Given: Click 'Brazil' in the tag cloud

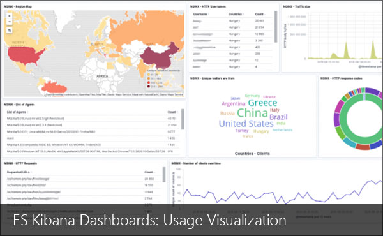Looking at the screenshot, I should [278, 117].
